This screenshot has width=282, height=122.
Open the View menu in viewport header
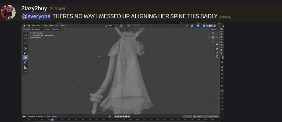(45, 26)
